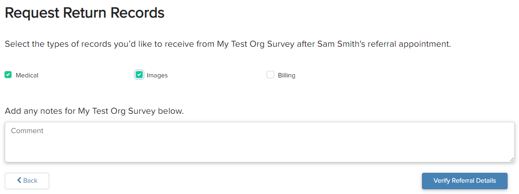The image size is (519, 194).
Task: Proceed with Verify Referral Details button
Action: click(465, 181)
